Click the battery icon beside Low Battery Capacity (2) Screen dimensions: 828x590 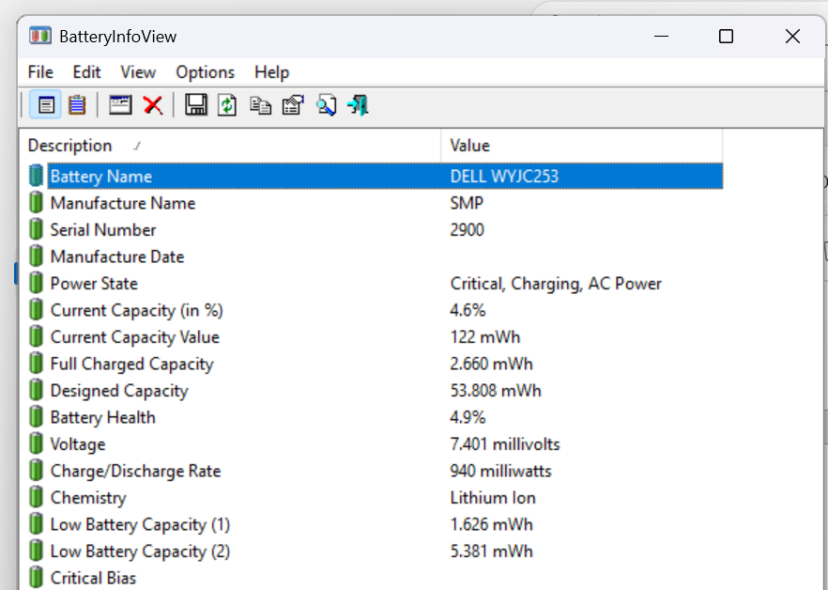tap(36, 551)
